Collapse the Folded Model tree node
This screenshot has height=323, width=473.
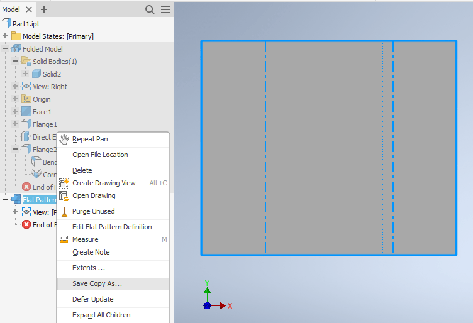[x=5, y=49]
